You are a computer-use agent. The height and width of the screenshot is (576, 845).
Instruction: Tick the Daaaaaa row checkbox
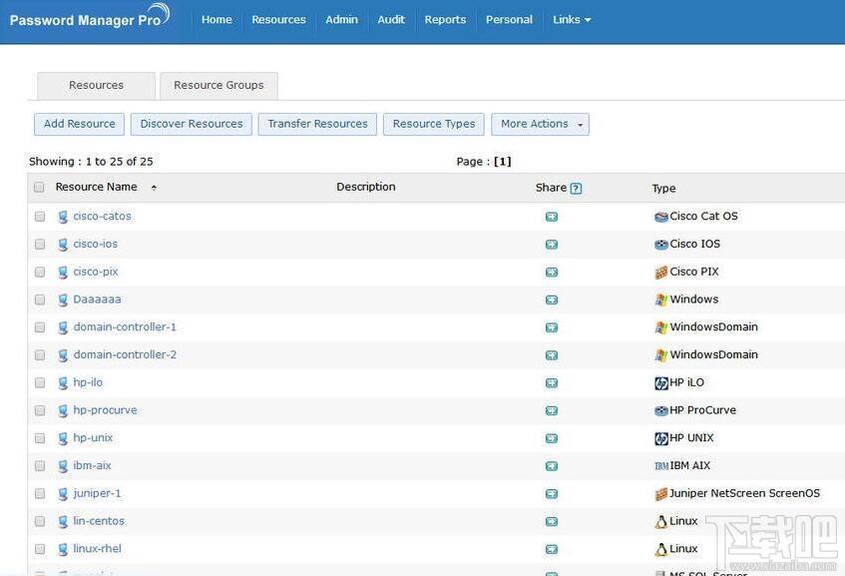point(40,299)
